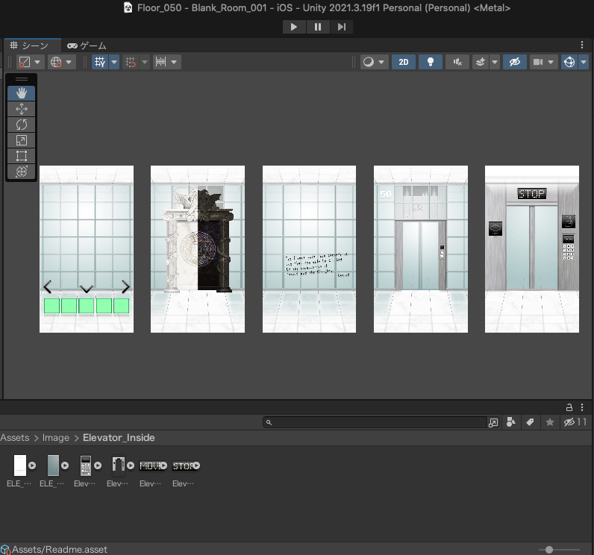594x555 pixels.
Task: Select the Move tool
Action: tap(21, 109)
